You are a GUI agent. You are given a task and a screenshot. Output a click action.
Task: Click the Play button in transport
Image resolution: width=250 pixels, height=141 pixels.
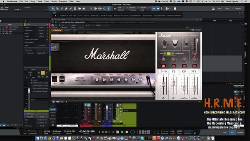122,132
